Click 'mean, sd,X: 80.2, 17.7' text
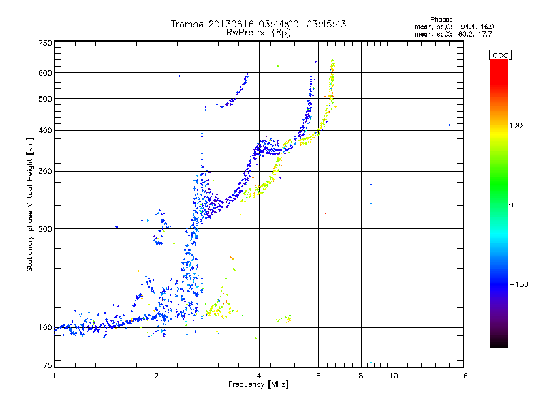545x409 pixels. pos(453,34)
